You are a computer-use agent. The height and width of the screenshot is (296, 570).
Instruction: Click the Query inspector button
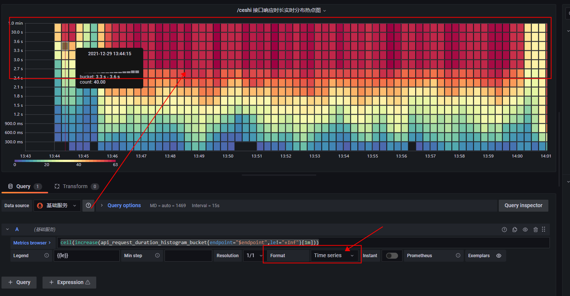pos(523,205)
